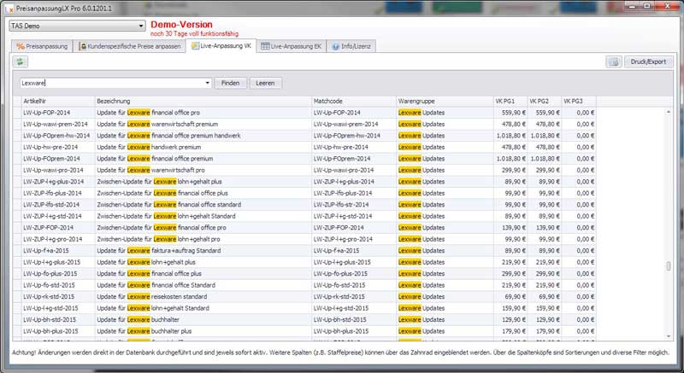Select article LW-Up-hw-pre-2014 in ArtikelNr column

50,147
